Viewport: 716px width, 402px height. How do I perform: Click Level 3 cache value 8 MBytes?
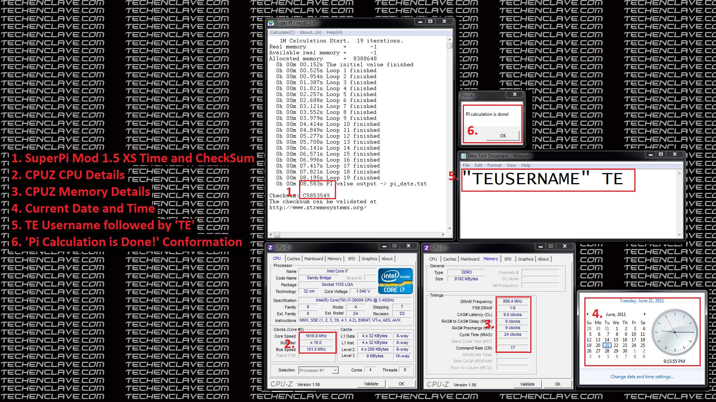[x=375, y=356]
